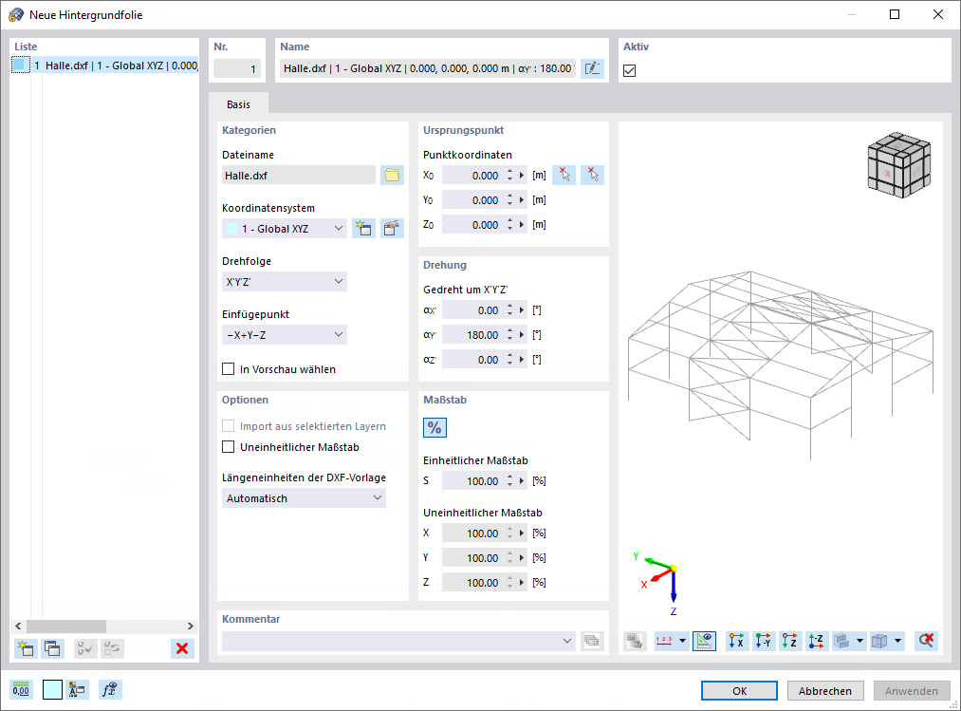Open the Drehfolge X'Y'Z' dropdown
Screen dimensions: 961x711
point(285,282)
